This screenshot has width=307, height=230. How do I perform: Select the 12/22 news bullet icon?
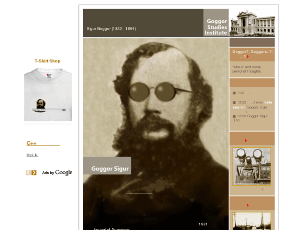[234, 103]
